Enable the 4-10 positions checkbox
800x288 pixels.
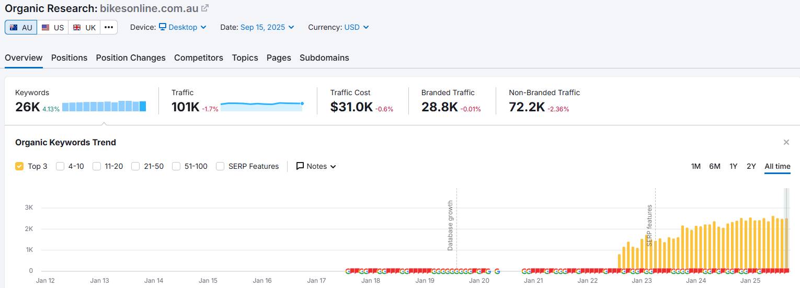pos(60,166)
